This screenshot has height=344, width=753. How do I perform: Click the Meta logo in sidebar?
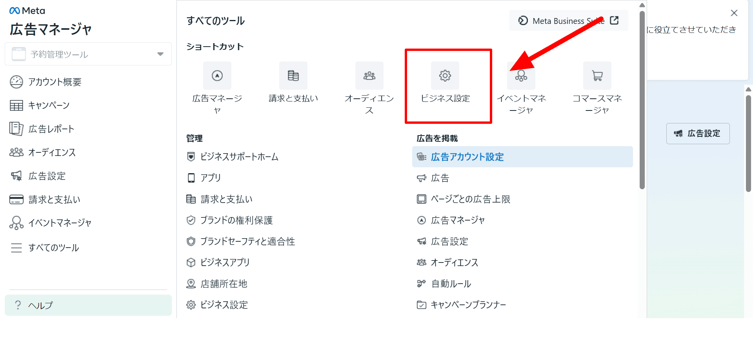click(27, 11)
